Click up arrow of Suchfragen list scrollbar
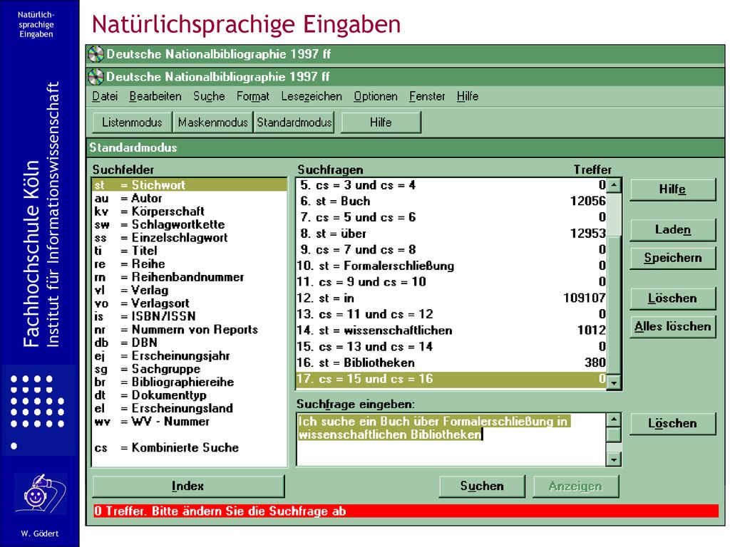This screenshot has height=547, width=730. coord(614,185)
